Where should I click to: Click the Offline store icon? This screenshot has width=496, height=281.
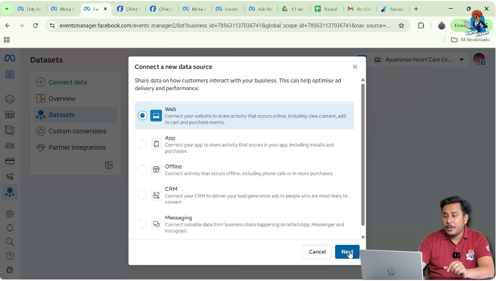[x=156, y=170]
